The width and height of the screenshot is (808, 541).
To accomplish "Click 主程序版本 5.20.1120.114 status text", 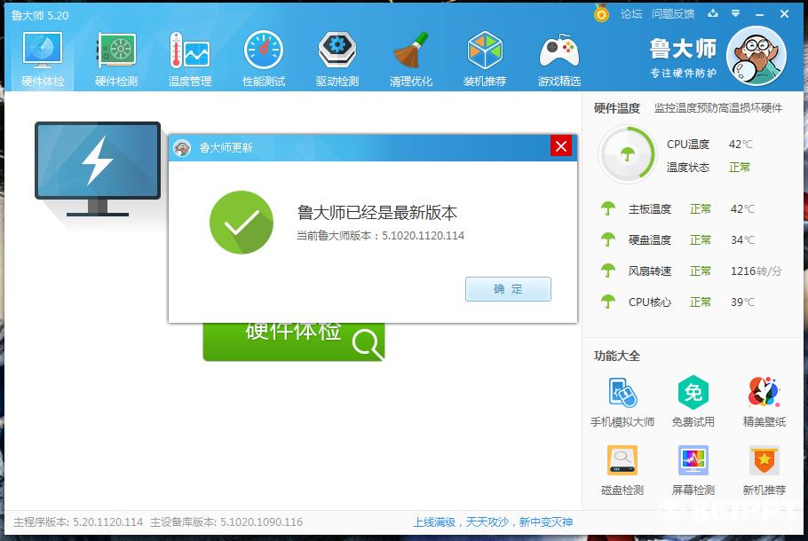I will click(x=78, y=522).
